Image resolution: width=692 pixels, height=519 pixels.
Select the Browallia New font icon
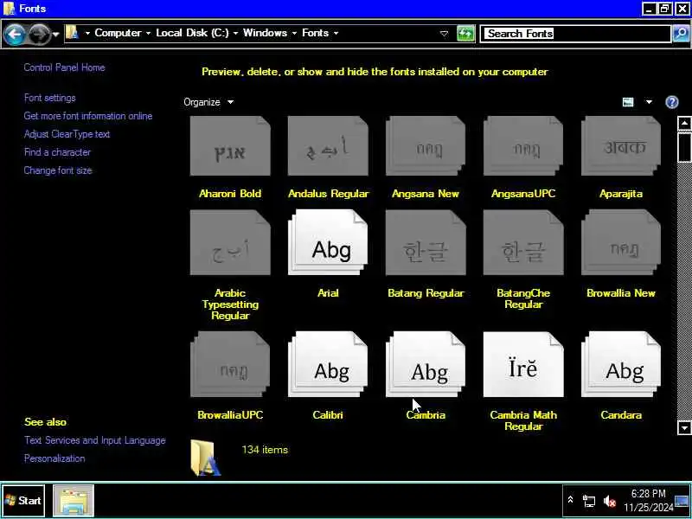point(621,242)
